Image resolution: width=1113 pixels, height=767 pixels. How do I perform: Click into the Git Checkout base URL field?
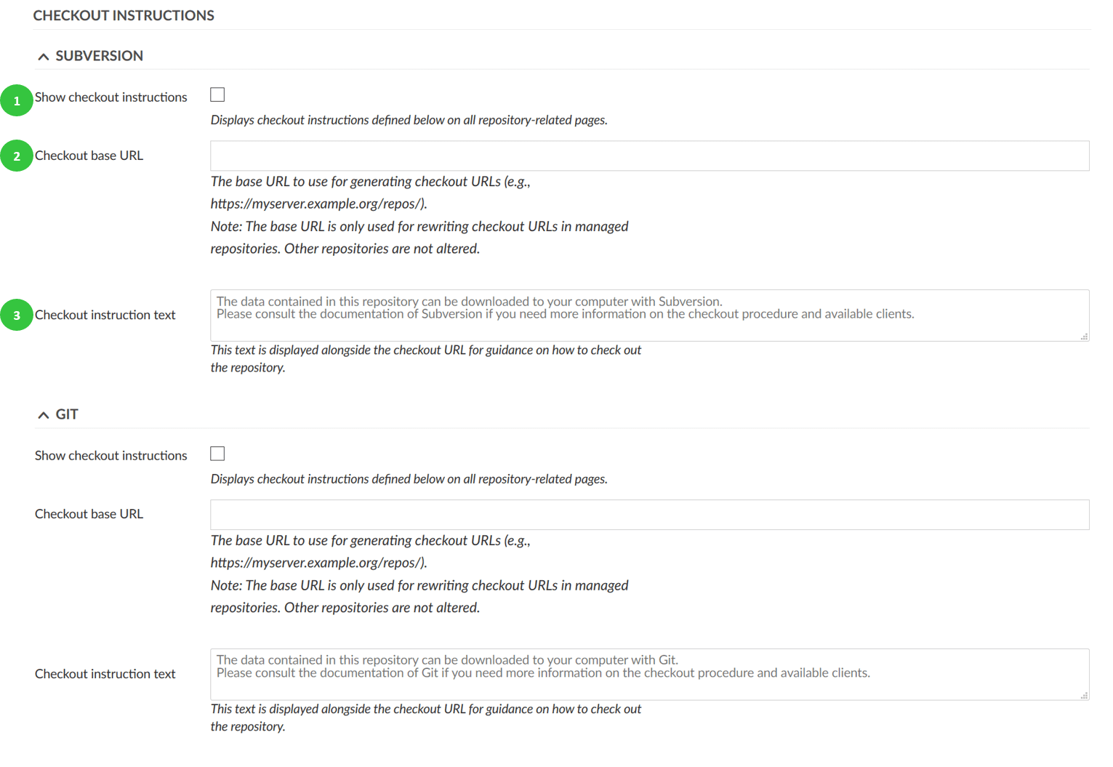649,515
